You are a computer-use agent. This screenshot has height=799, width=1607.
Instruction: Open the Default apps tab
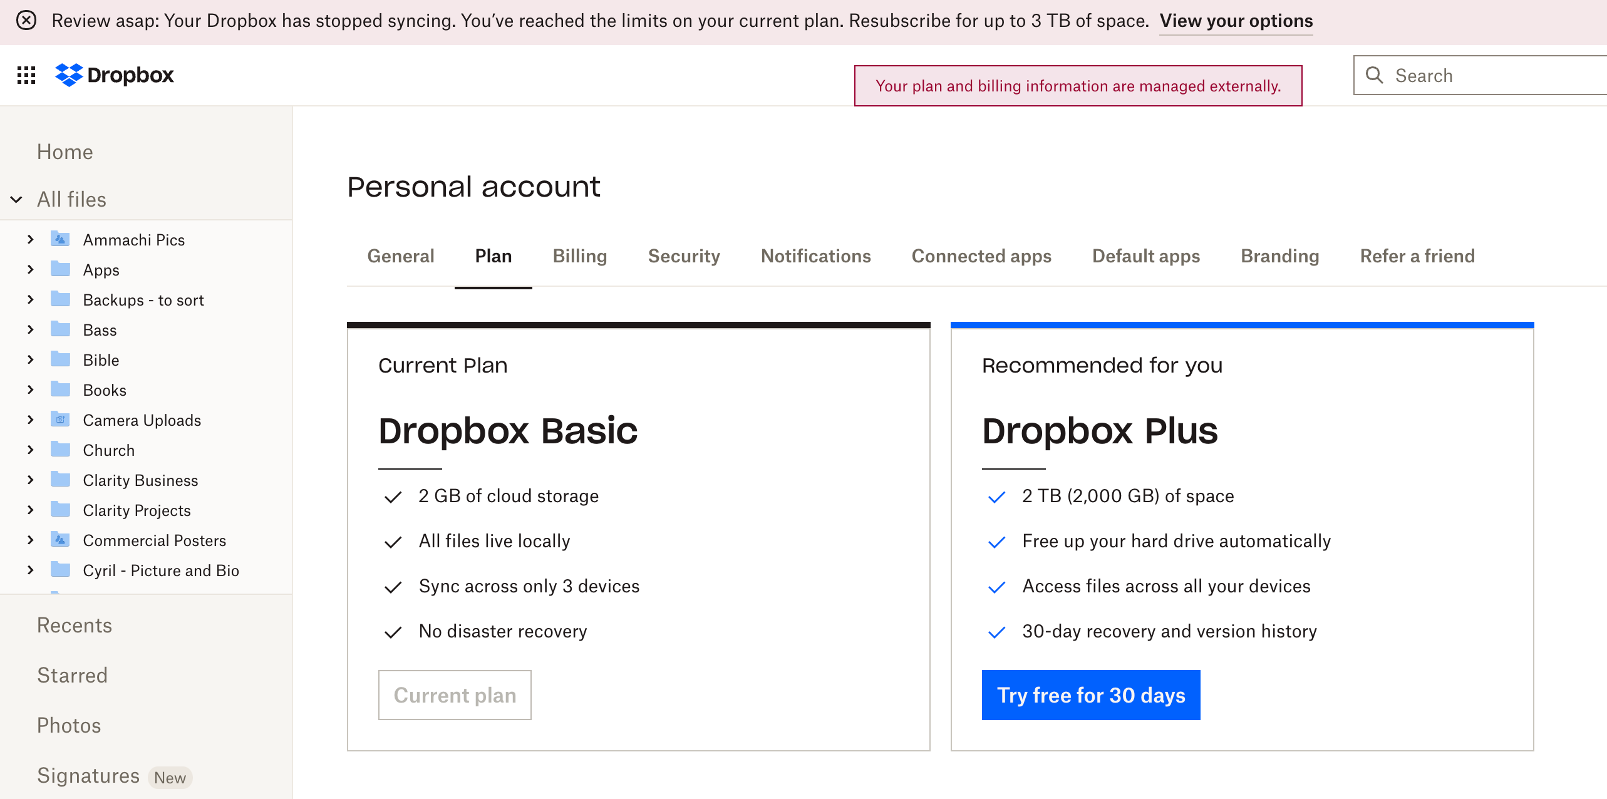(x=1146, y=256)
